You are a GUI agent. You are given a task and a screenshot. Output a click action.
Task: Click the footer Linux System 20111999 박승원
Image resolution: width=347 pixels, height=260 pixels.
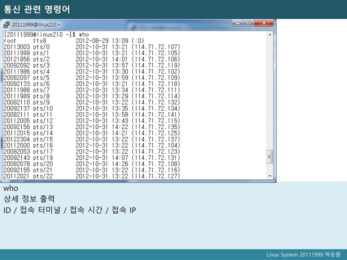pos(303,255)
